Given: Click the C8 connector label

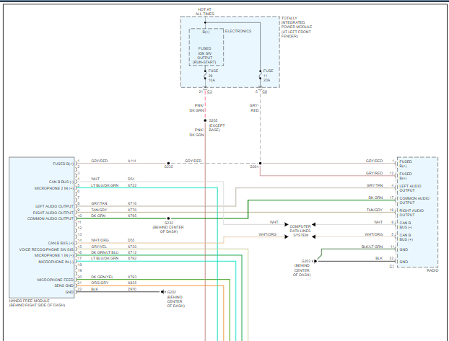Looking at the screenshot, I should pos(263,92).
